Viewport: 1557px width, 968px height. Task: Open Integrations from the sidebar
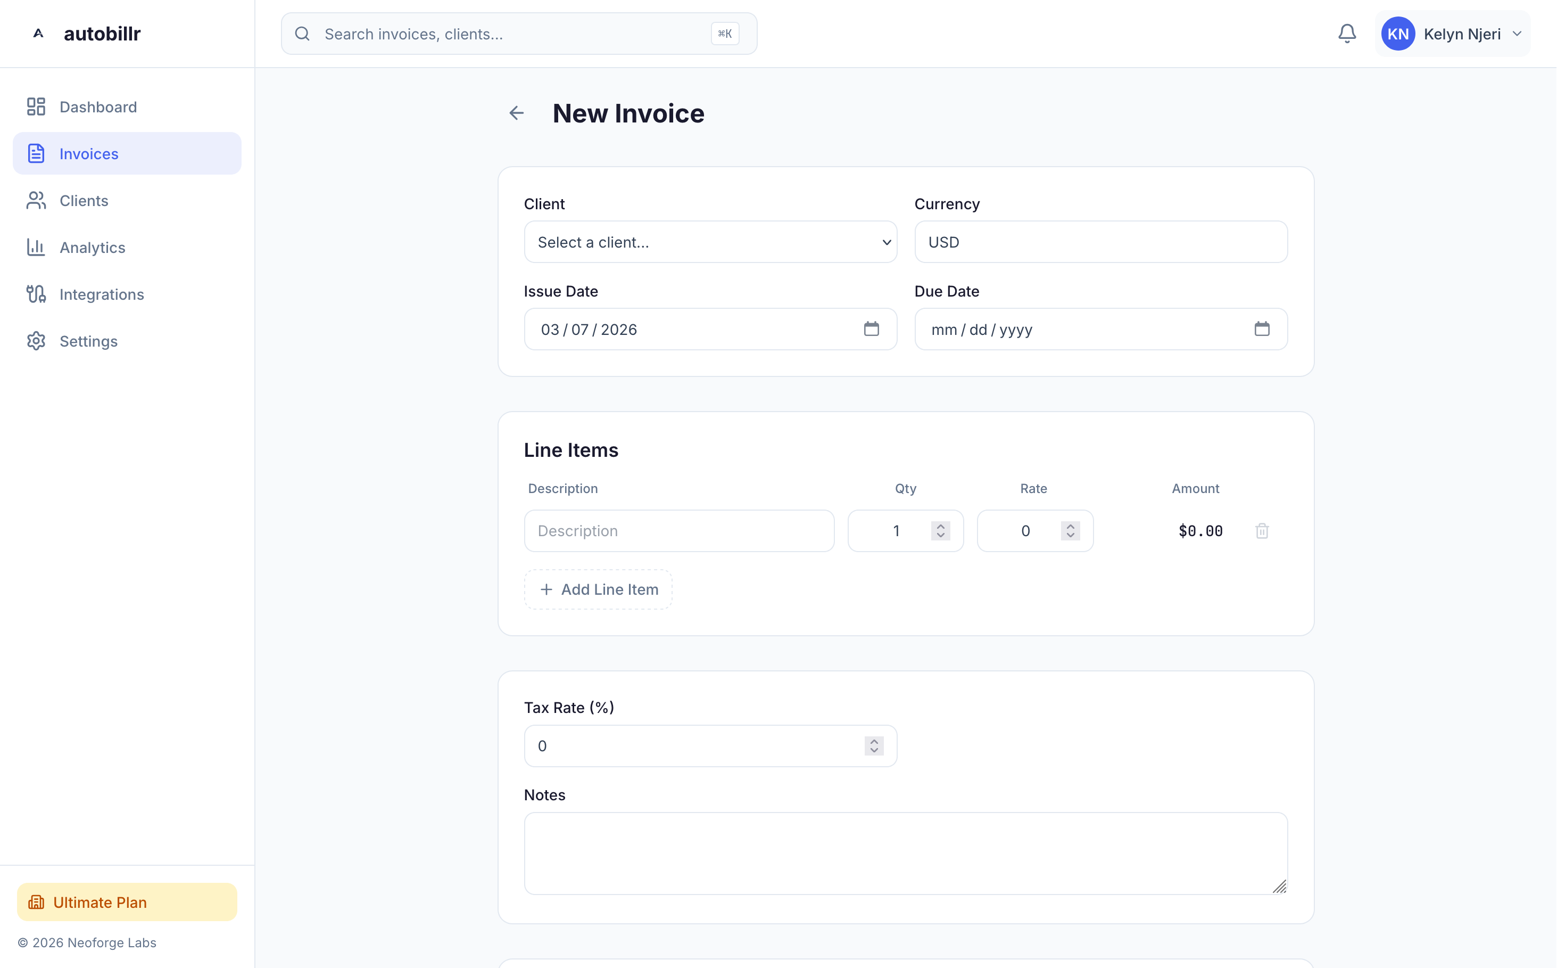pos(101,294)
